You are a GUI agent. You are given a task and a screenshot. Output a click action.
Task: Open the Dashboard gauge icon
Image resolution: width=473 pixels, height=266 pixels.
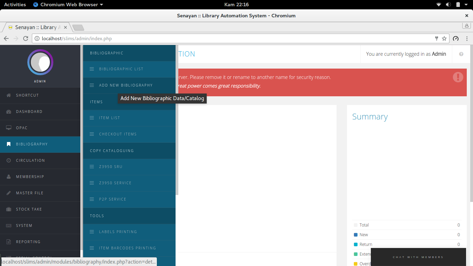[9, 112]
